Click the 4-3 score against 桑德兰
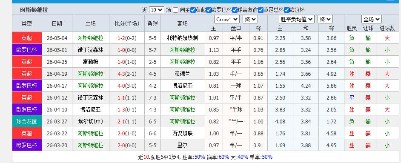401x163 pixels. coord(121,74)
